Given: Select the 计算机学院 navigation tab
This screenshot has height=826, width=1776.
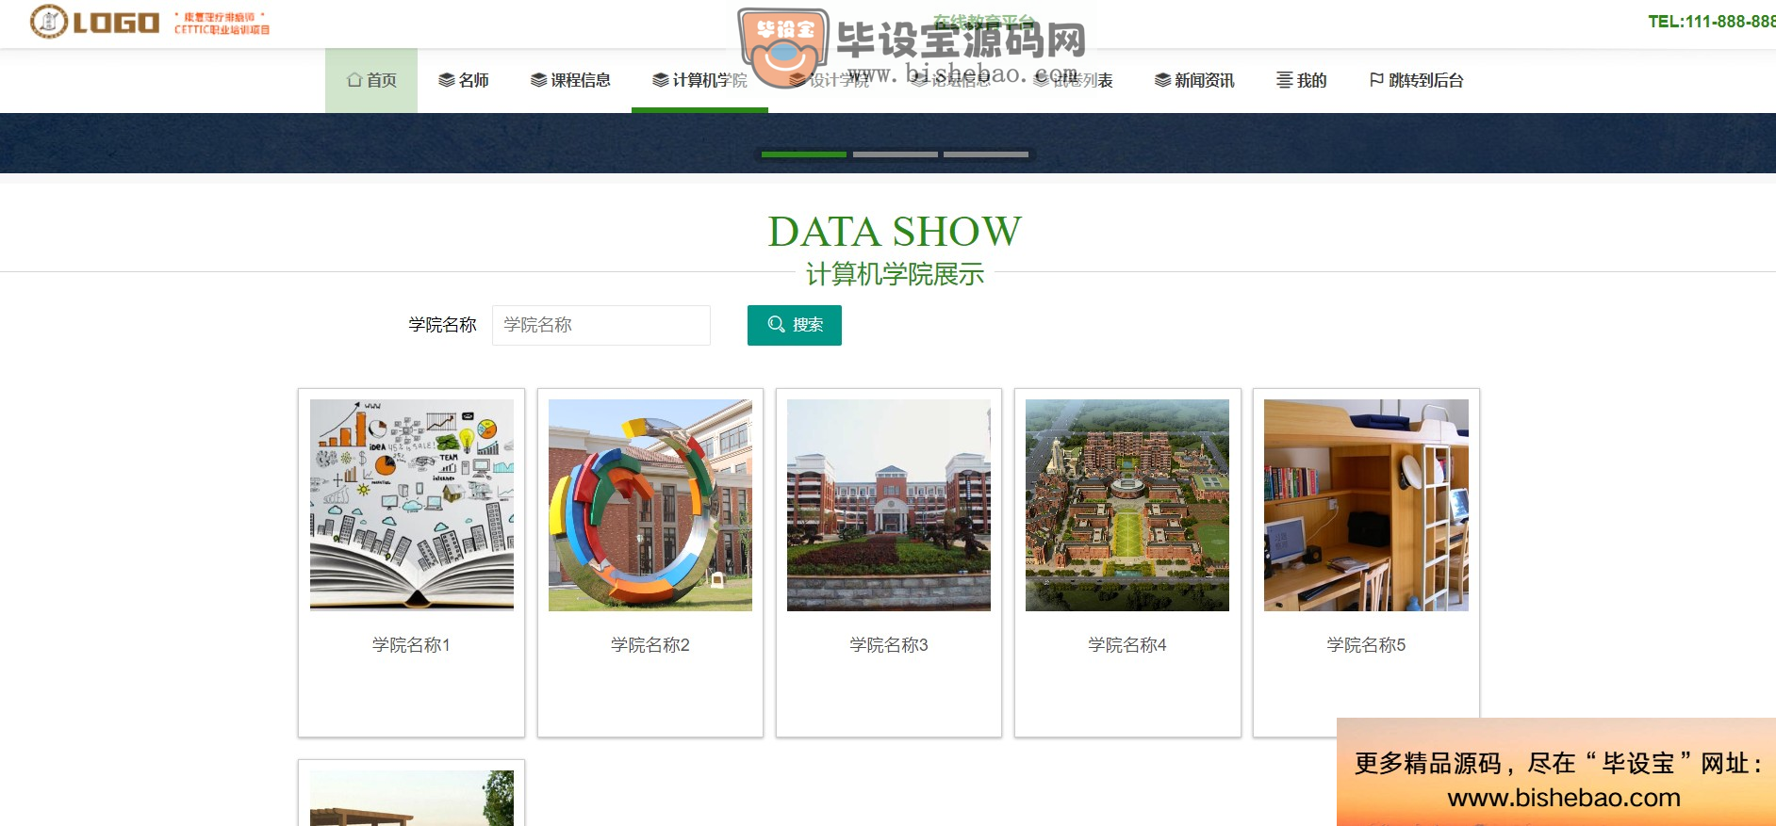Looking at the screenshot, I should click(x=699, y=80).
